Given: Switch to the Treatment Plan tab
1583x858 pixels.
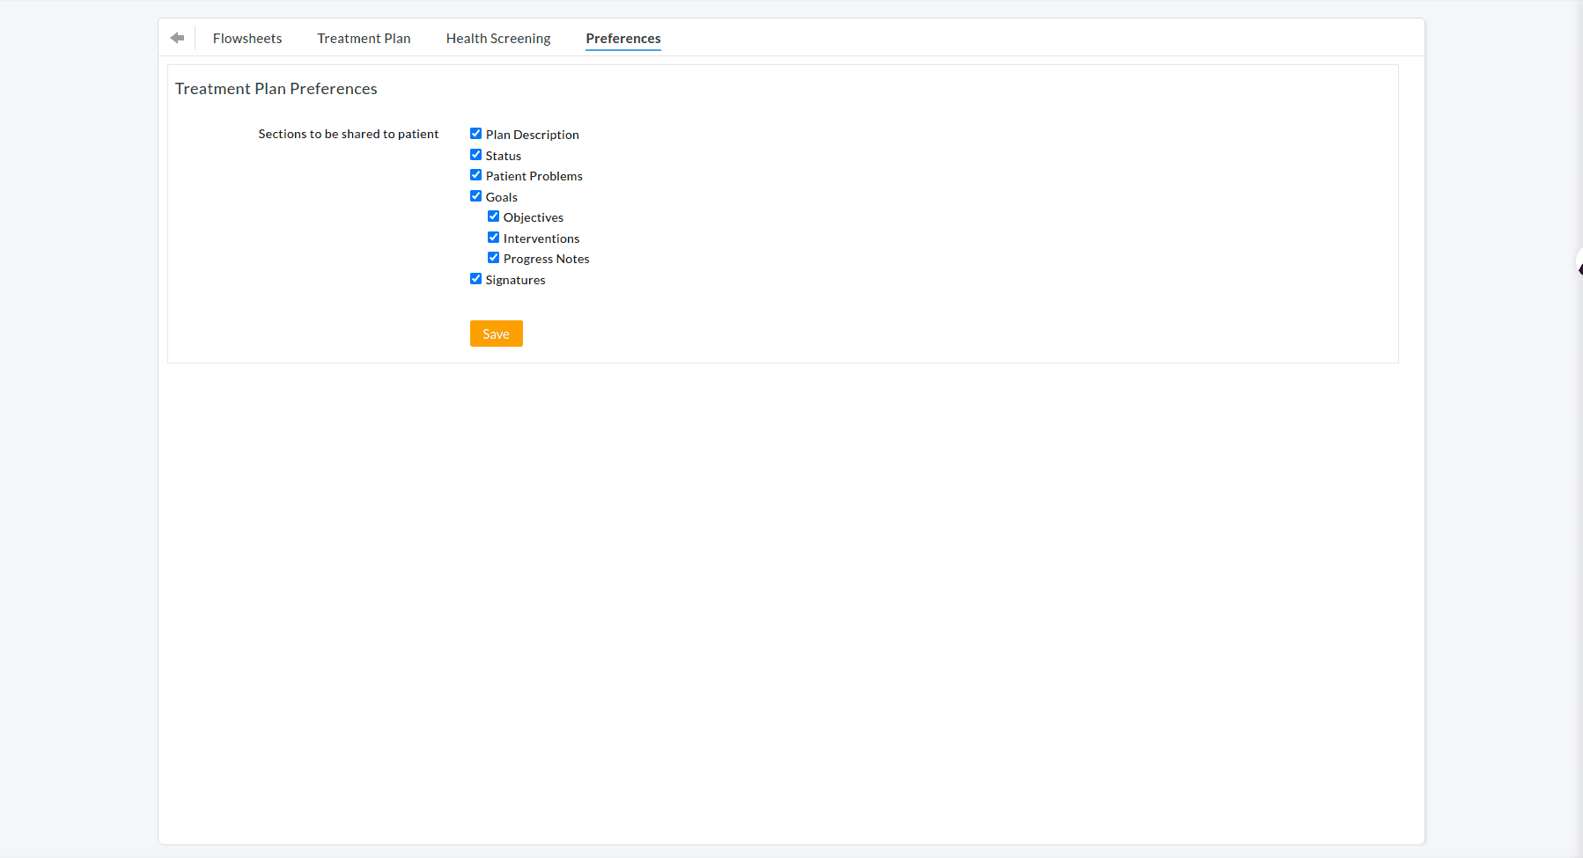Looking at the screenshot, I should pos(364,39).
